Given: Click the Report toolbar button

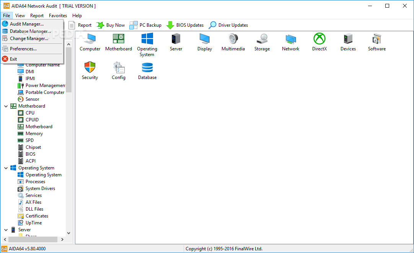Looking at the screenshot, I should (x=80, y=25).
